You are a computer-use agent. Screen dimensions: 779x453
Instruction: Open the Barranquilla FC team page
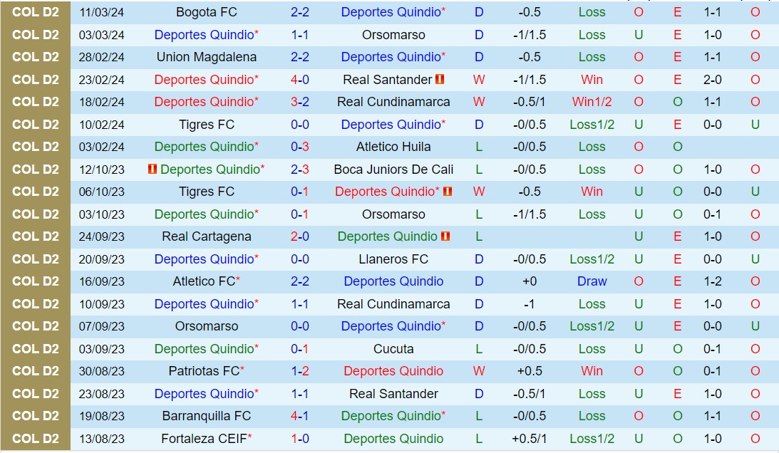207,416
